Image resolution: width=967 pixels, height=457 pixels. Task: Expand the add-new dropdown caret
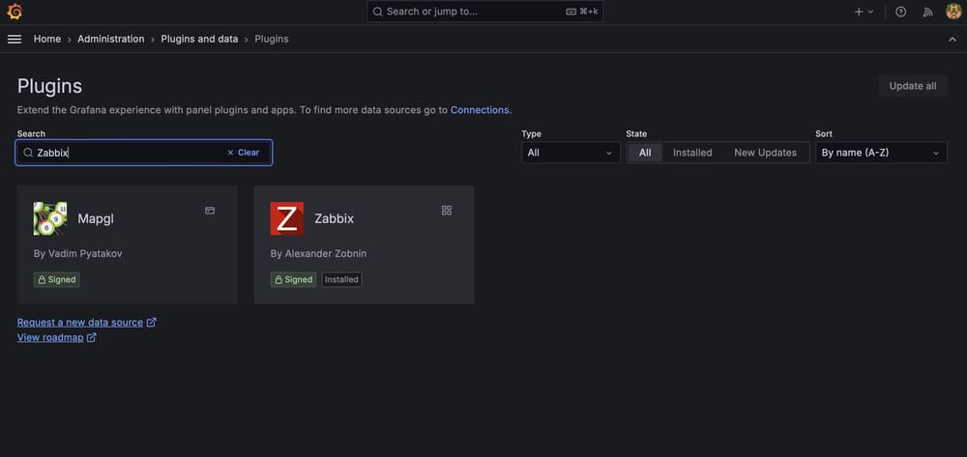pos(871,12)
